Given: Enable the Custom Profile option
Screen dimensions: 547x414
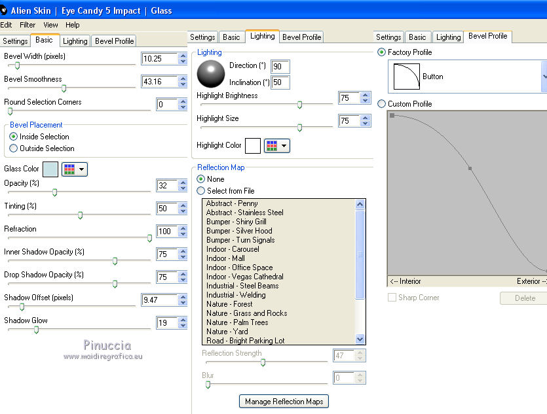Looking at the screenshot, I should click(x=382, y=104).
